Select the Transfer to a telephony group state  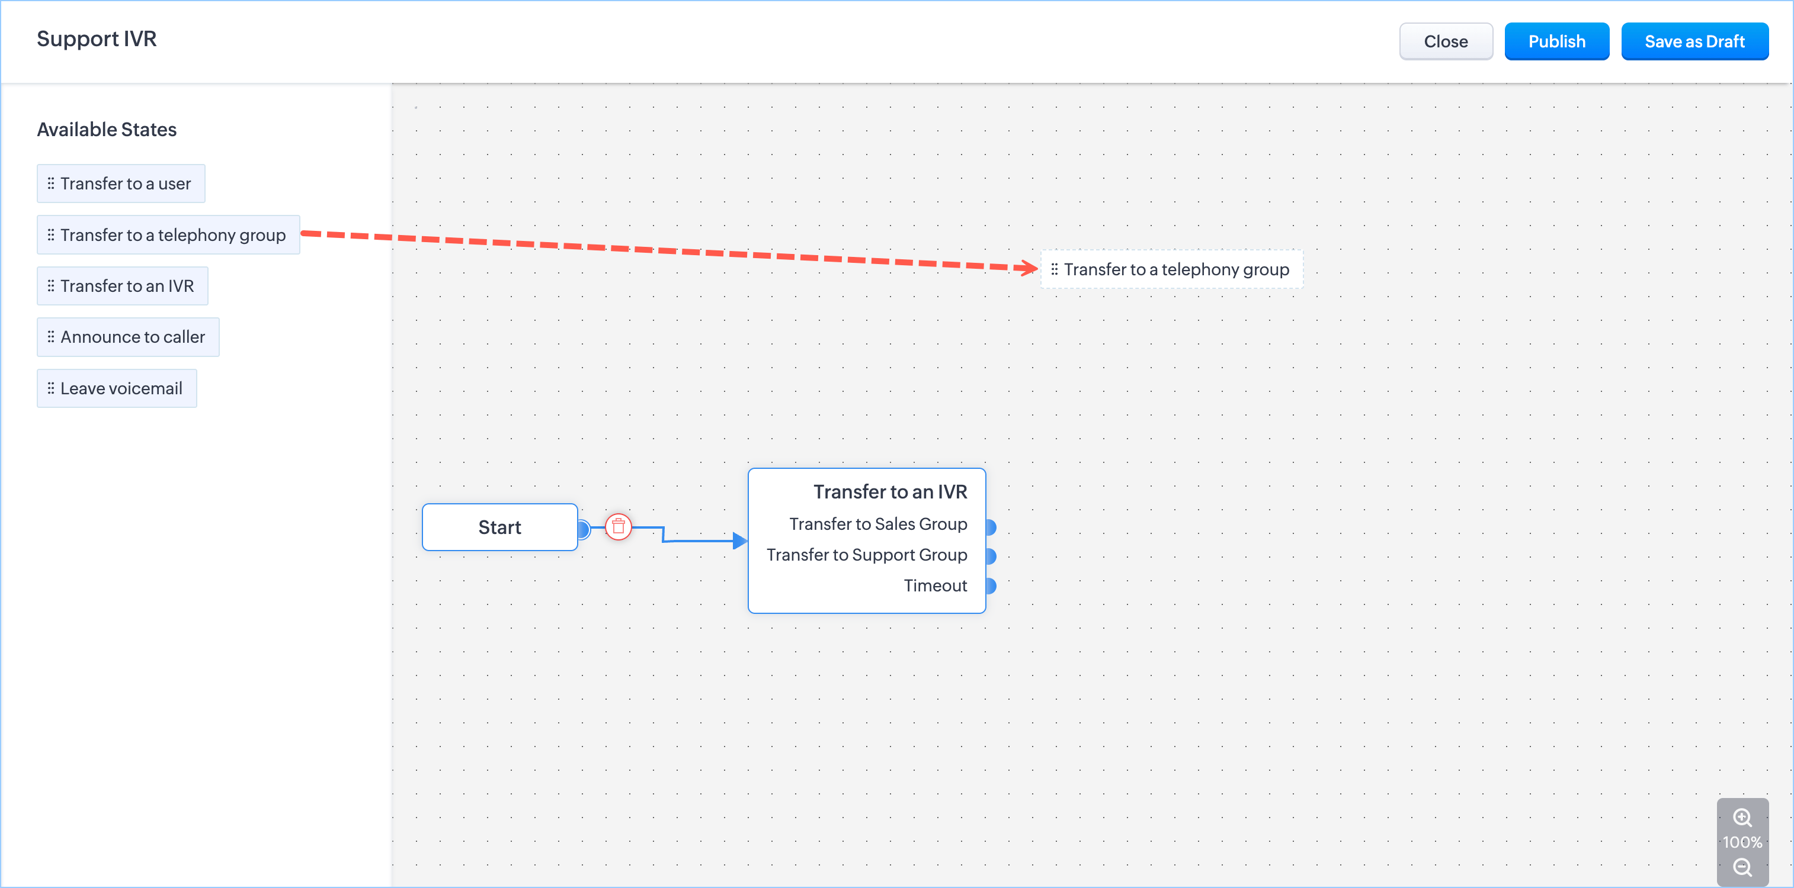[x=168, y=235]
